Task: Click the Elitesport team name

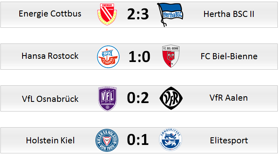Action: (229, 141)
